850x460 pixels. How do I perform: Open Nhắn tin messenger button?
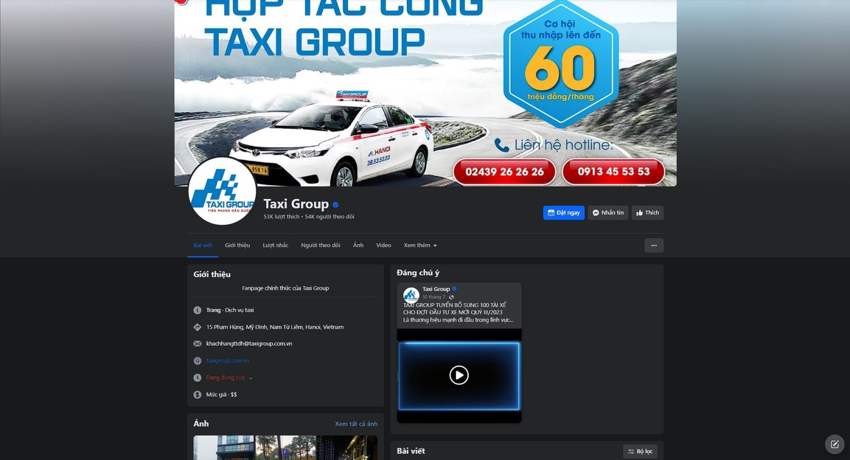[x=608, y=213]
